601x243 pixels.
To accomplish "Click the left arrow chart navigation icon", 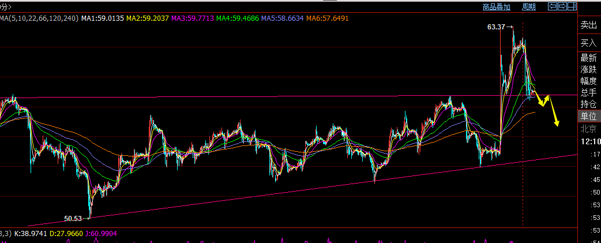I will [x=553, y=6].
